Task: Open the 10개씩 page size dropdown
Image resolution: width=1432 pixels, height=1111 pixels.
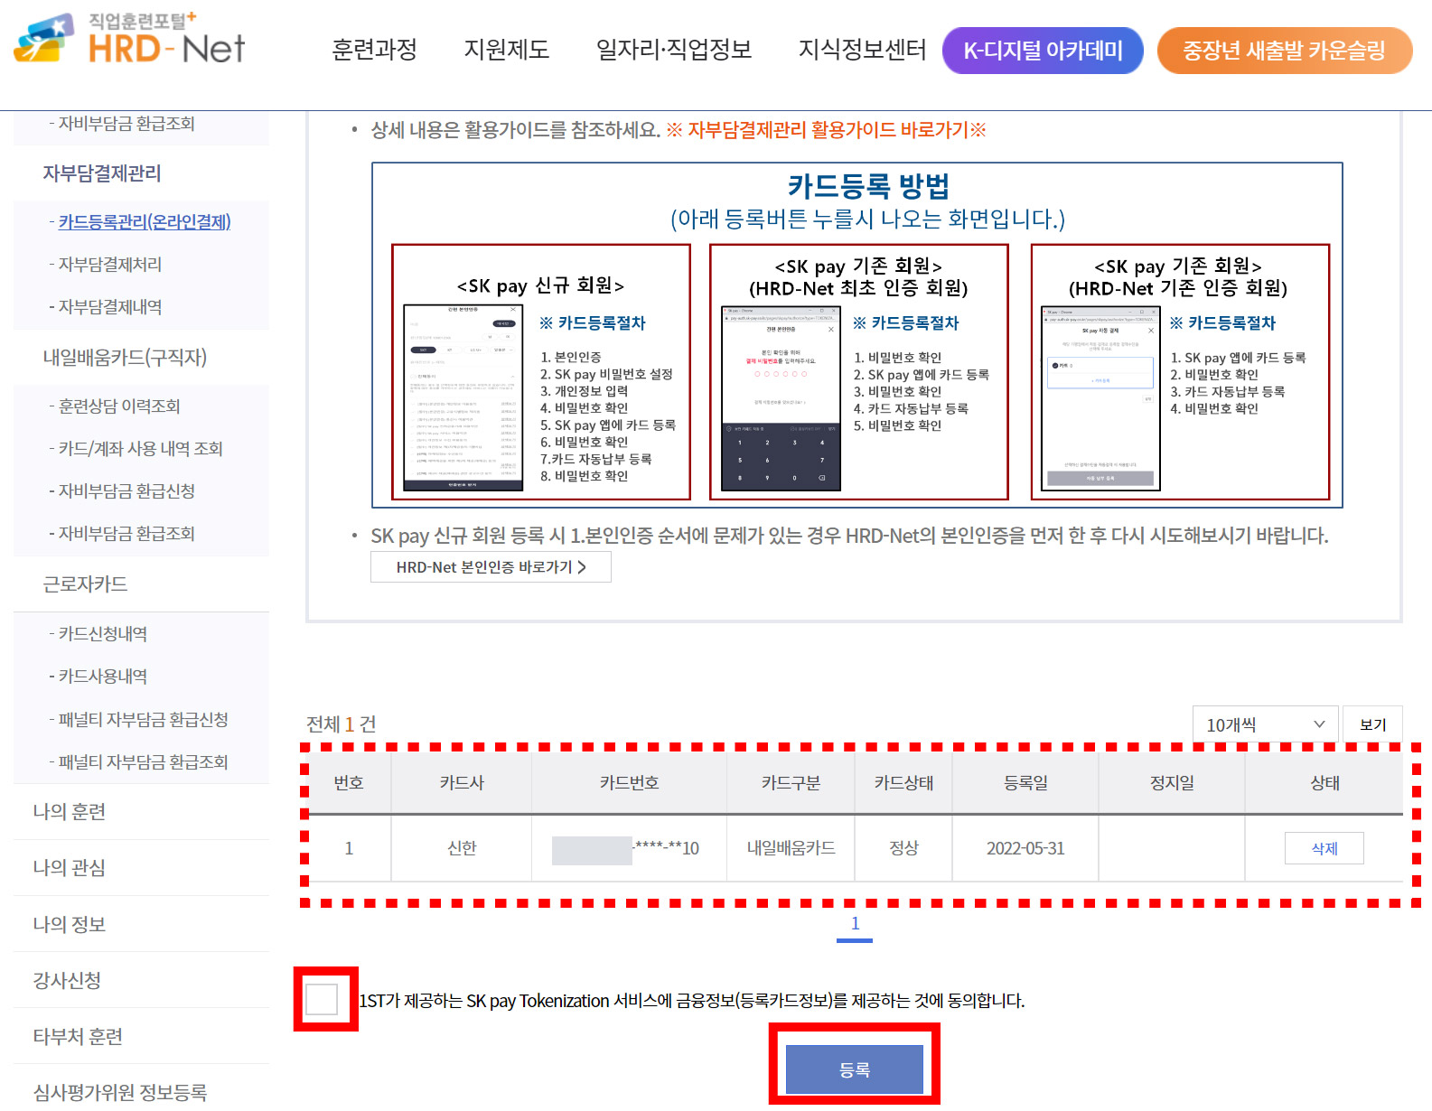Action: [x=1265, y=724]
